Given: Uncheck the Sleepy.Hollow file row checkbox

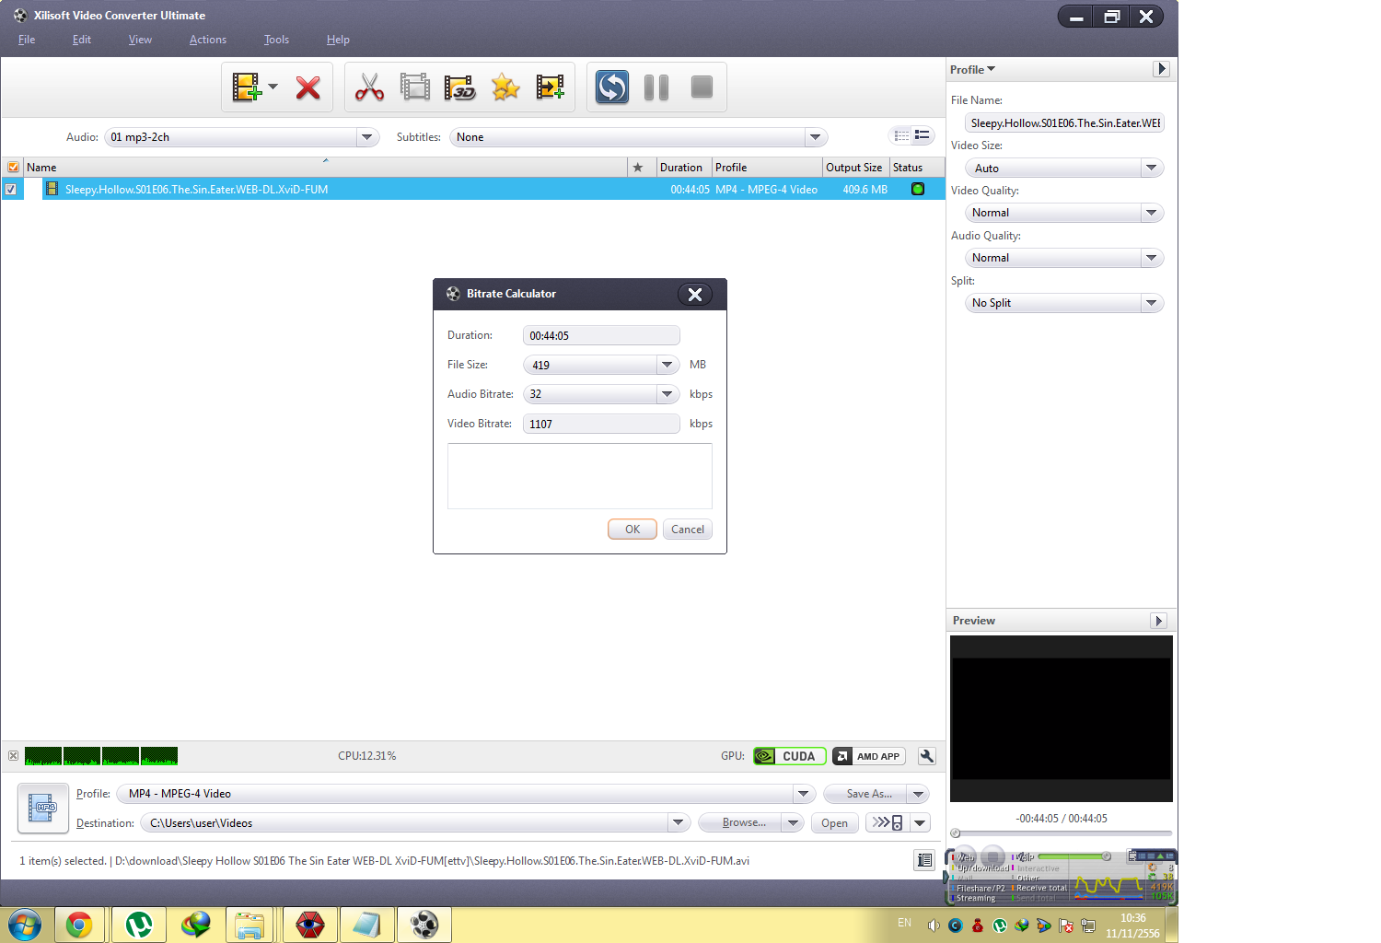Looking at the screenshot, I should pyautogui.click(x=11, y=189).
